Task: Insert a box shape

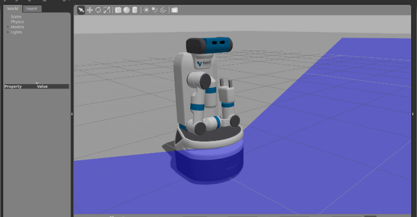Action: pos(118,10)
